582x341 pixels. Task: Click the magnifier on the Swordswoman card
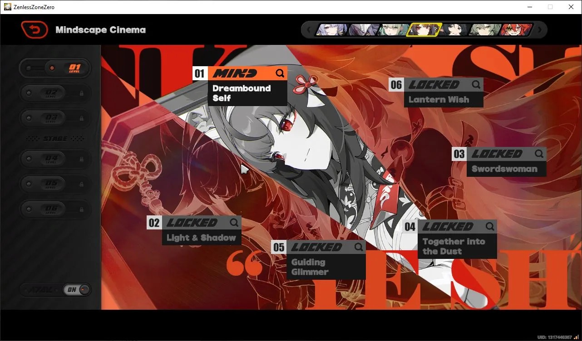click(x=539, y=154)
